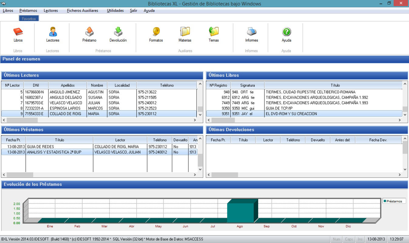Click right arrow of Últimos Préstamos horizontal scrollbar
This screenshot has width=409, height=243.
(195, 175)
